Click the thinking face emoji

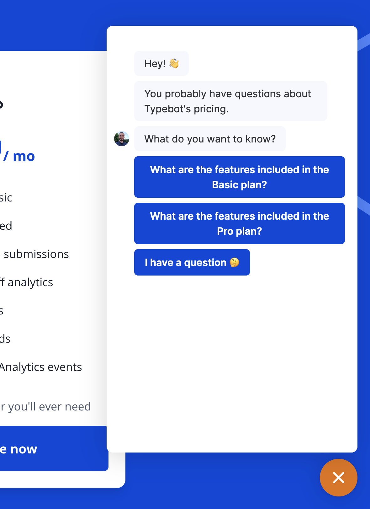pos(235,262)
